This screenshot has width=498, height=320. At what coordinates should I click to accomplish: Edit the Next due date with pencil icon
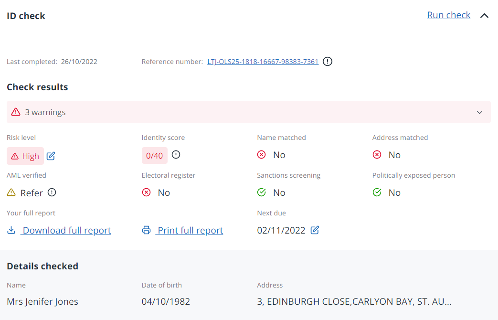coord(315,230)
